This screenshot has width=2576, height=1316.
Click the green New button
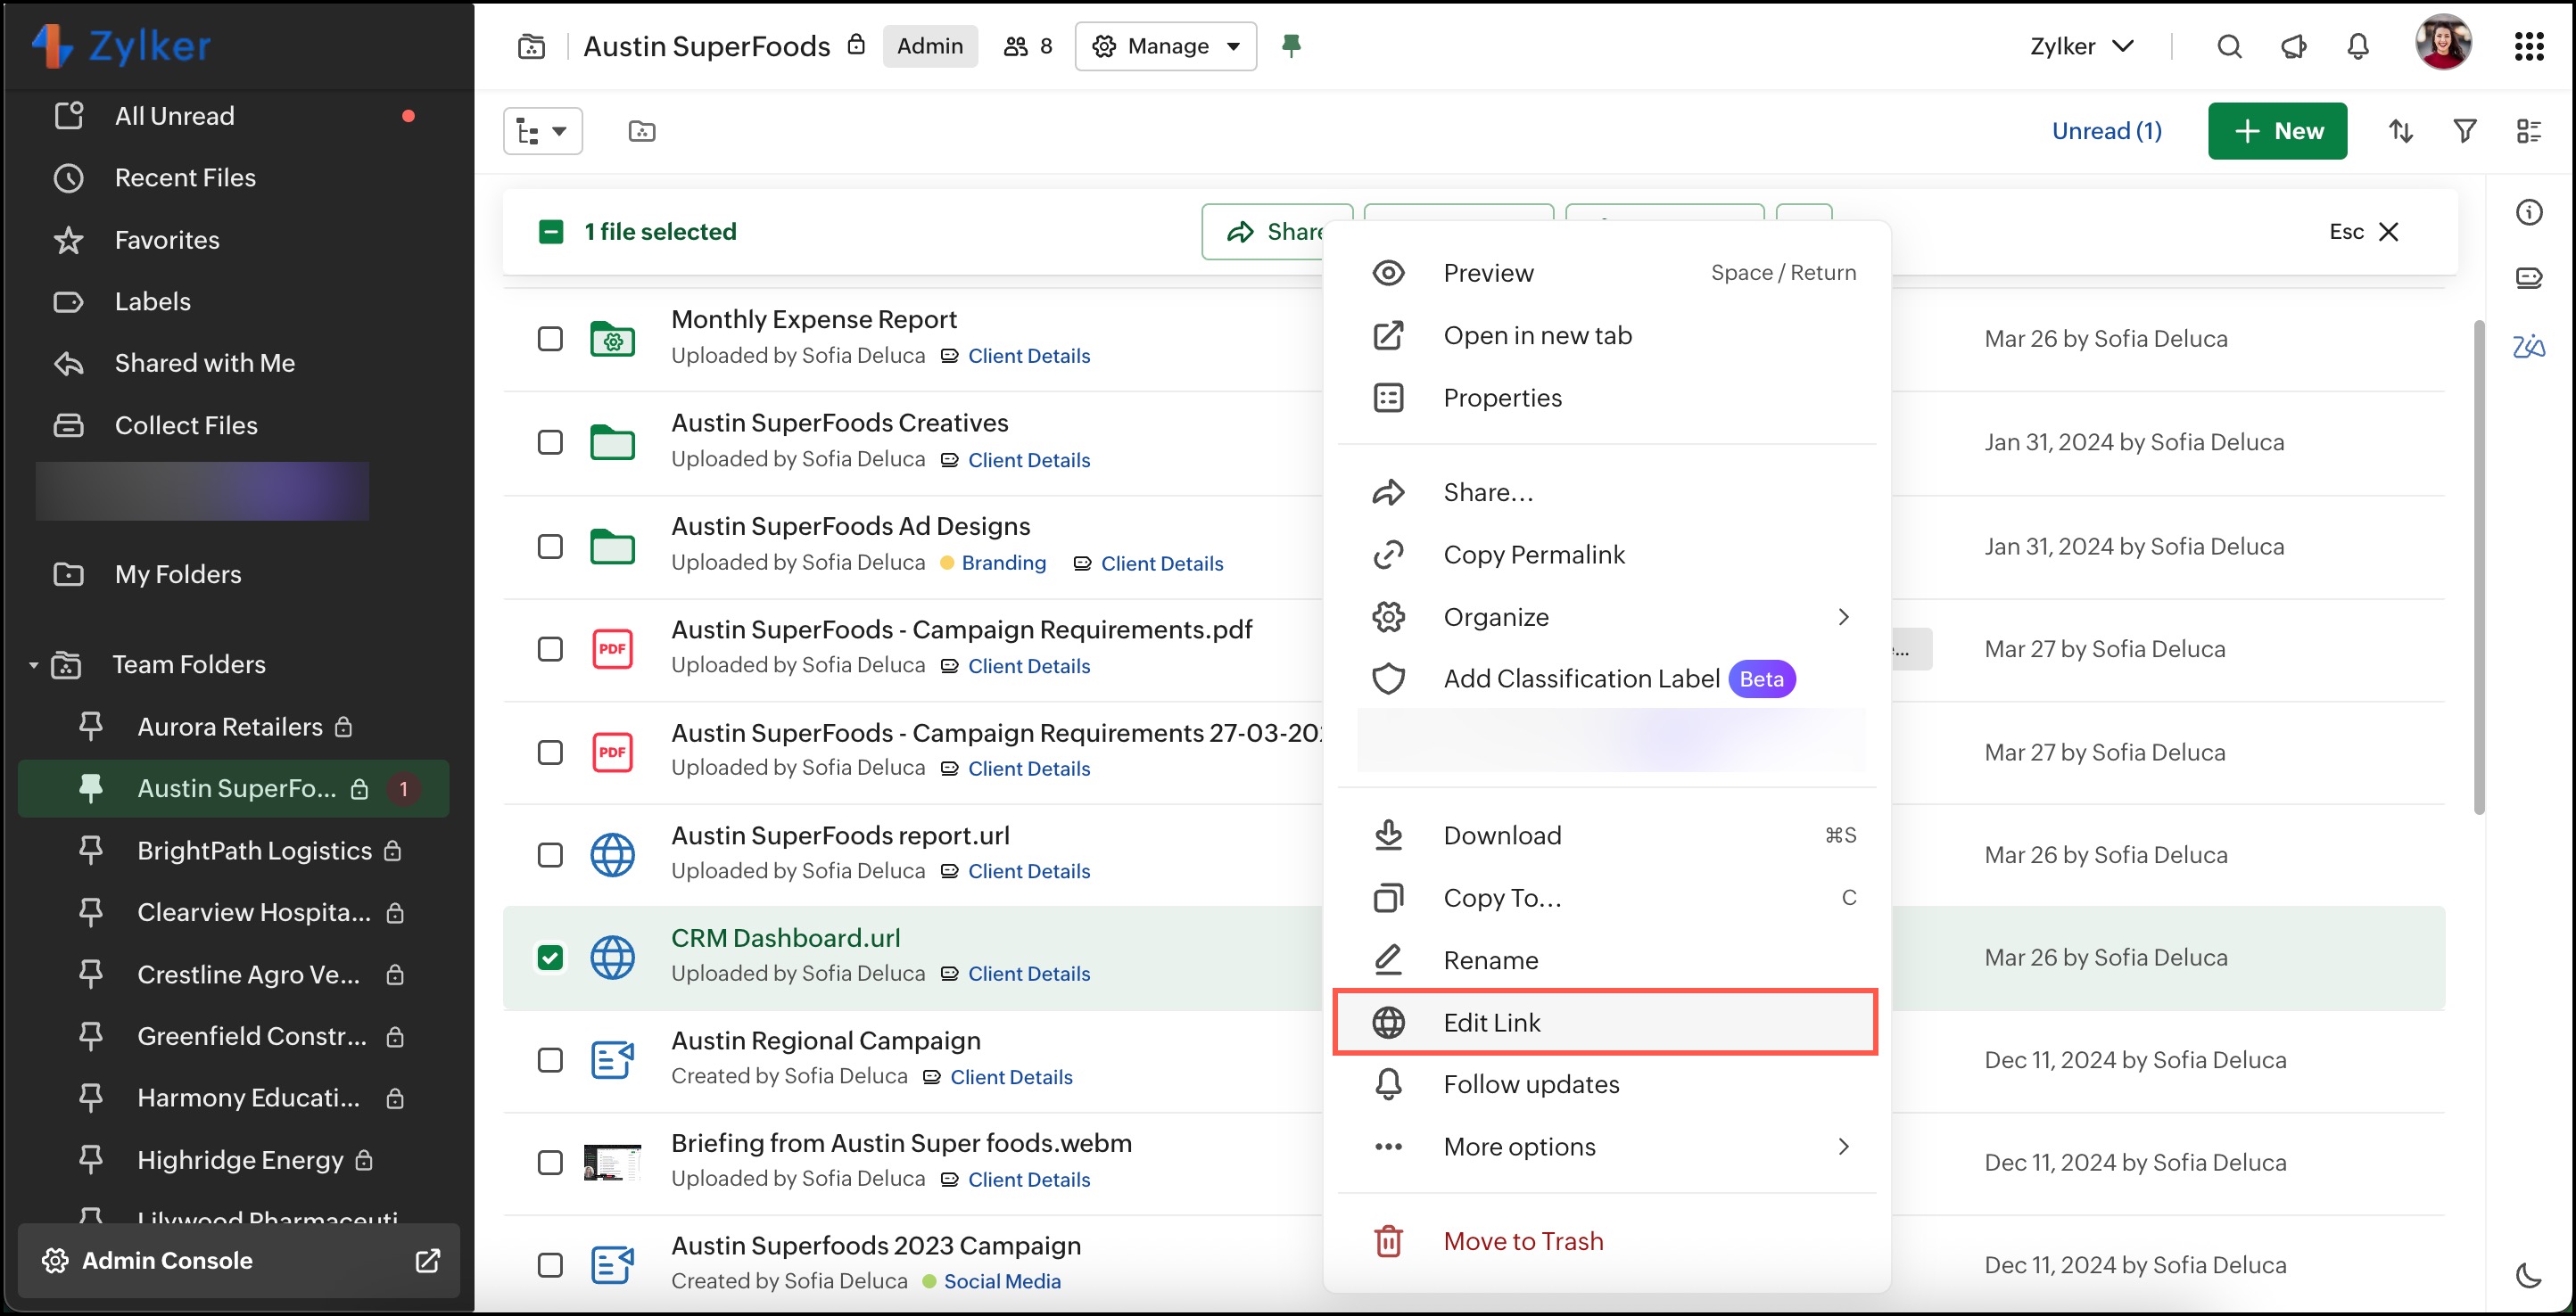(x=2276, y=131)
